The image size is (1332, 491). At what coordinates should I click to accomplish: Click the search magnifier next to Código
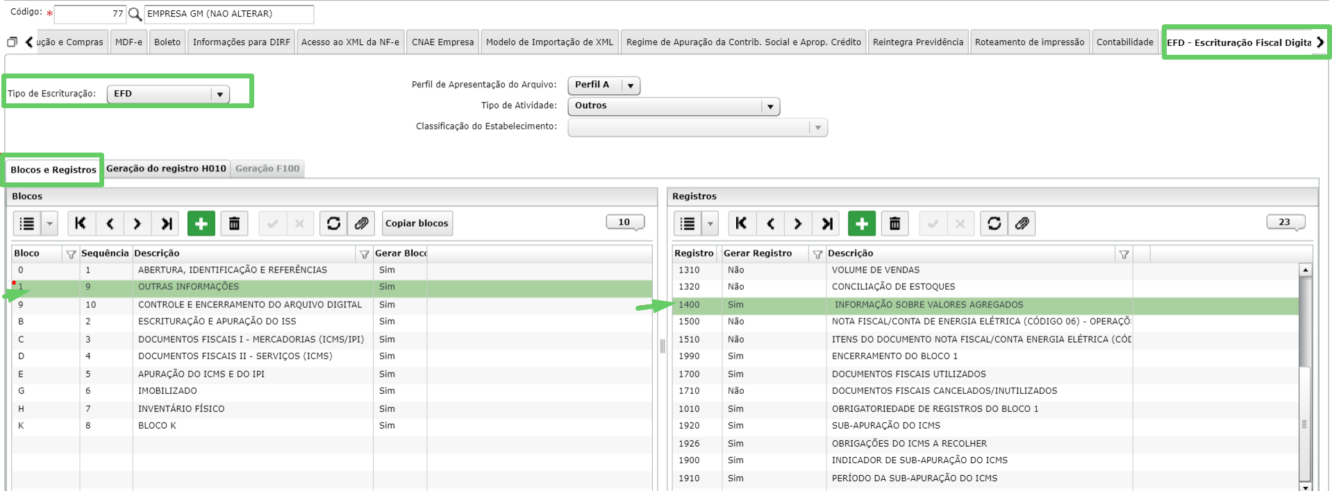pyautogui.click(x=135, y=14)
